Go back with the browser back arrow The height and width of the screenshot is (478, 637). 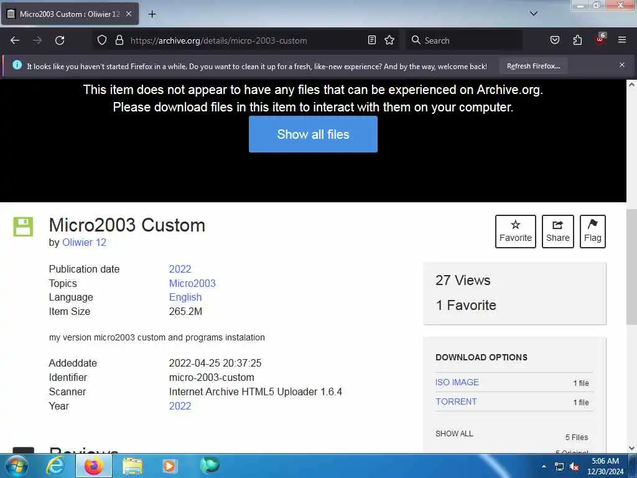point(15,40)
